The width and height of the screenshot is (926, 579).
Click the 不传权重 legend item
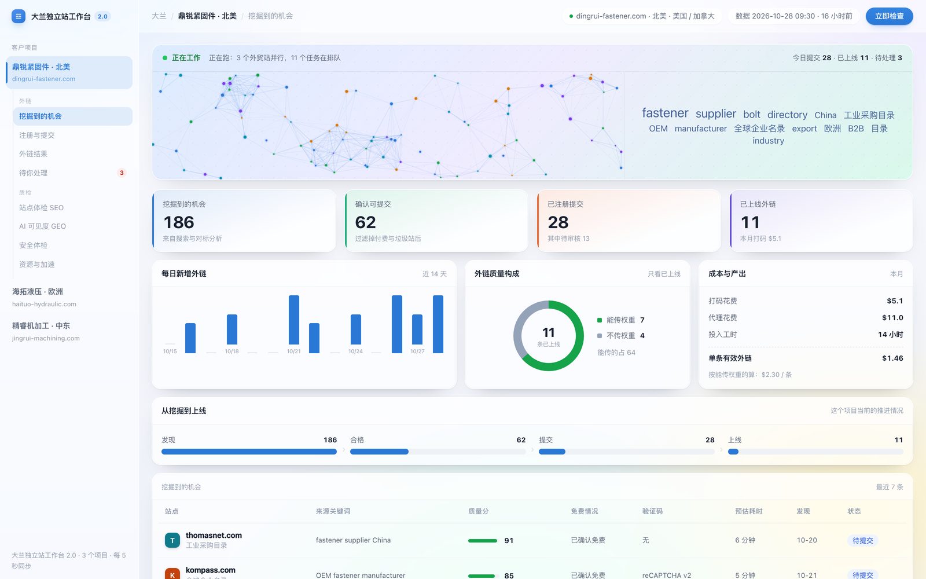(621, 336)
